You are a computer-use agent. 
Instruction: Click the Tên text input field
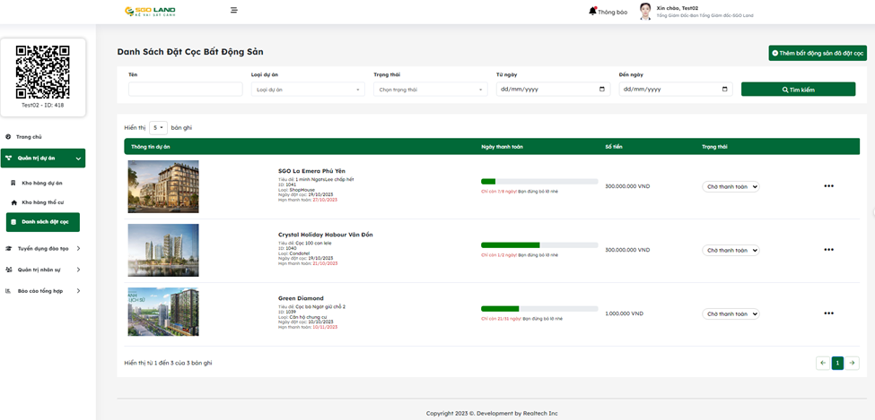[185, 90]
